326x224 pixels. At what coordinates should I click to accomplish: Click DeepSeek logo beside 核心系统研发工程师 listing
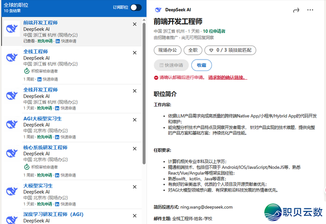pyautogui.click(x=12, y=153)
